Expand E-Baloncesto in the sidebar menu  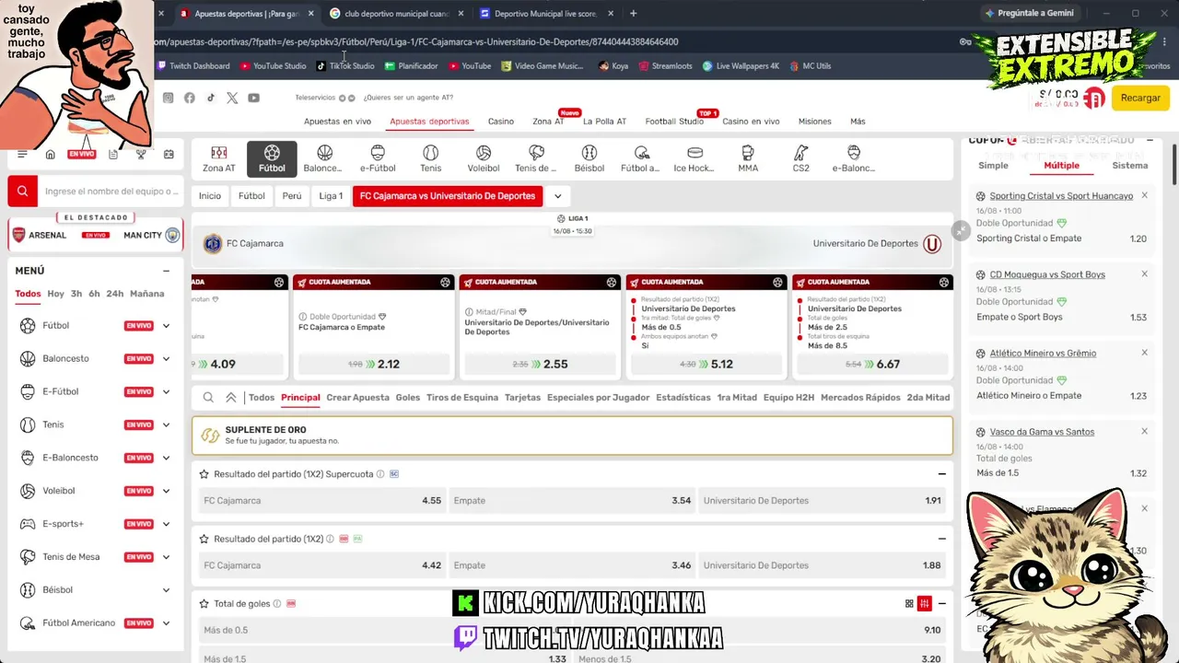(166, 458)
